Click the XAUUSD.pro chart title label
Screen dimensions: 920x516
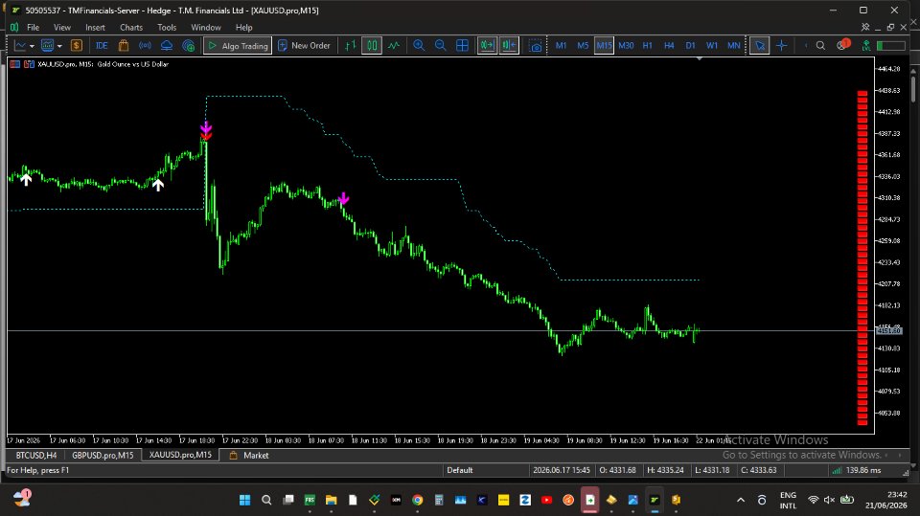coord(103,64)
